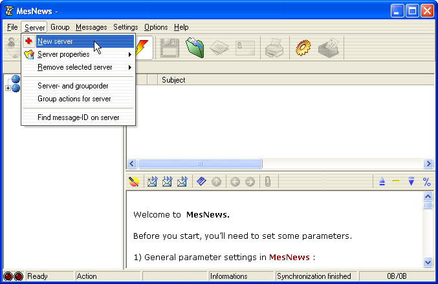Choose Server- and grouporder entry
Screen dimensions: 438x284
(78, 86)
